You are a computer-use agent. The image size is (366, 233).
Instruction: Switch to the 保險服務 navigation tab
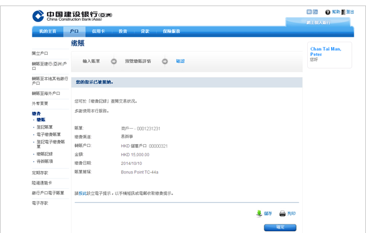pyautogui.click(x=171, y=31)
